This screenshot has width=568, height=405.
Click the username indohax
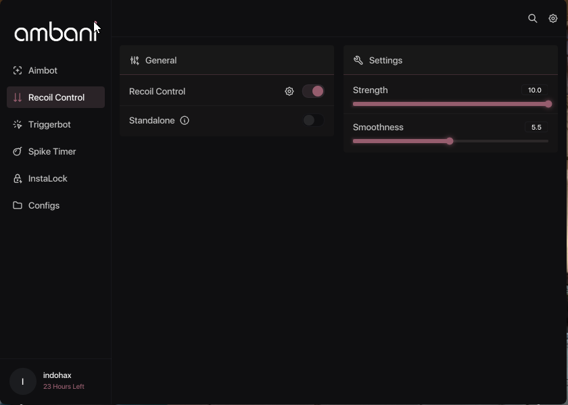click(57, 375)
